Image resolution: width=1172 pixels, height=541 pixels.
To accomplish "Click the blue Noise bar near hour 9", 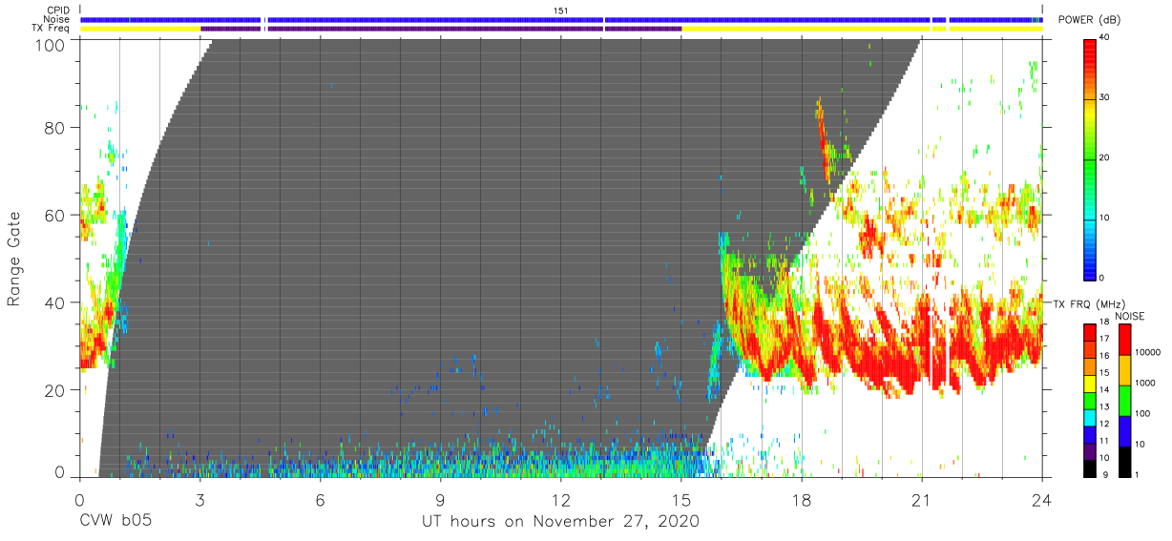I will pyautogui.click(x=435, y=19).
